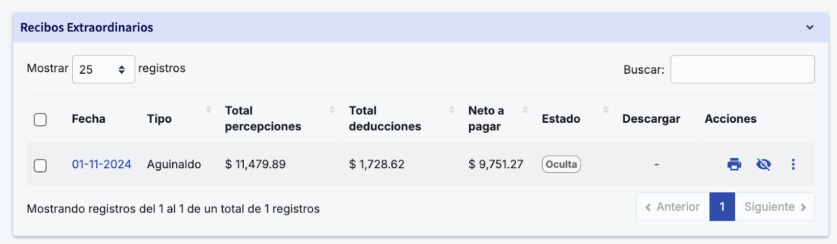Open the three-dot actions menu
The width and height of the screenshot is (837, 244).
pyautogui.click(x=793, y=165)
